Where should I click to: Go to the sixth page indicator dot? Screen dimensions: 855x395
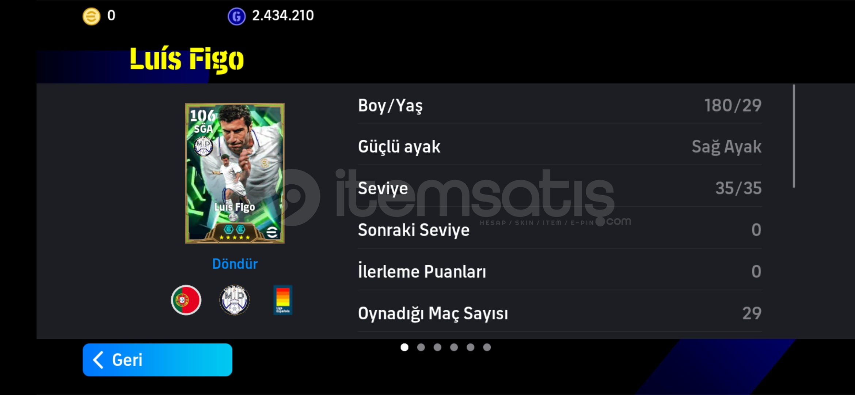[x=487, y=347]
